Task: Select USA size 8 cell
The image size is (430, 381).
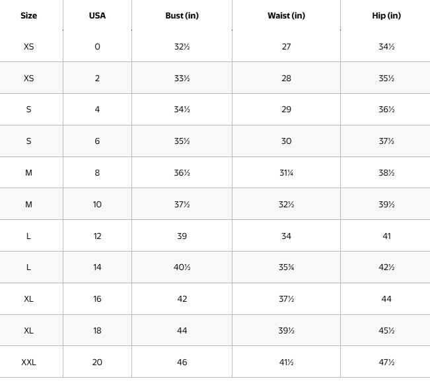Action: [97, 173]
